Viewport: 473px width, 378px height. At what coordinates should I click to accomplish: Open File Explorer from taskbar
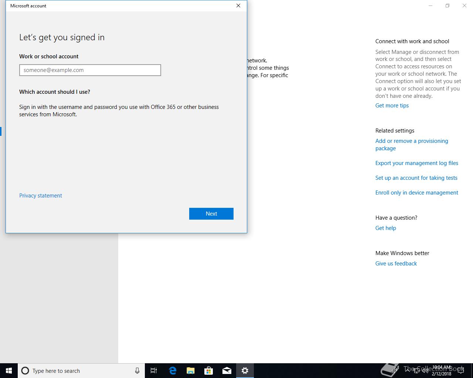point(190,371)
